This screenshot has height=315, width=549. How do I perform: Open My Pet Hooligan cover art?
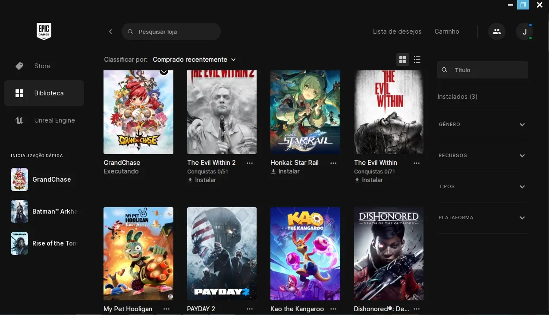(x=138, y=254)
